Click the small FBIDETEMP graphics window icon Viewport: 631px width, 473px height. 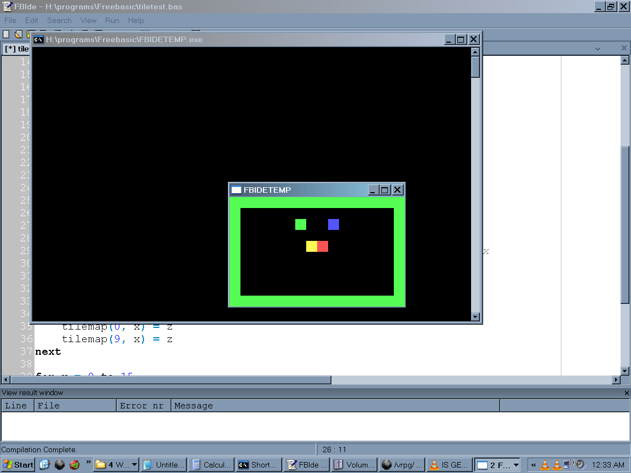pos(236,190)
